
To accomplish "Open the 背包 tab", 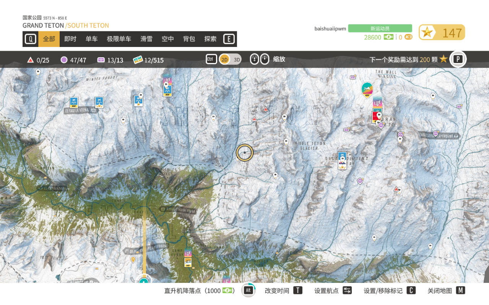I will [189, 39].
